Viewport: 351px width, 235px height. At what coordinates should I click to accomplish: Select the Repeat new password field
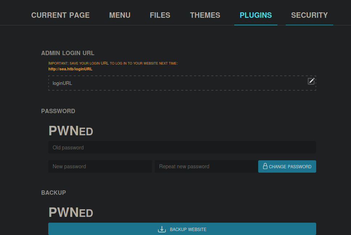tap(206, 166)
